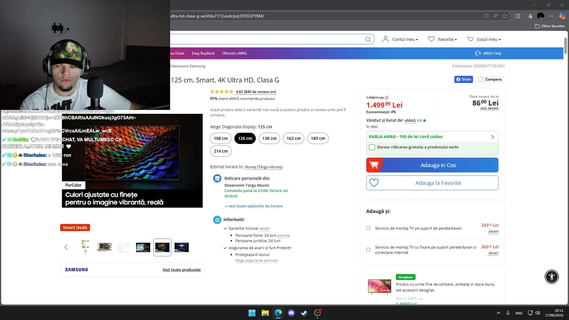Viewport: 569px width, 320px height.
Task: Select the 163 cm diagonal option
Action: (293, 138)
